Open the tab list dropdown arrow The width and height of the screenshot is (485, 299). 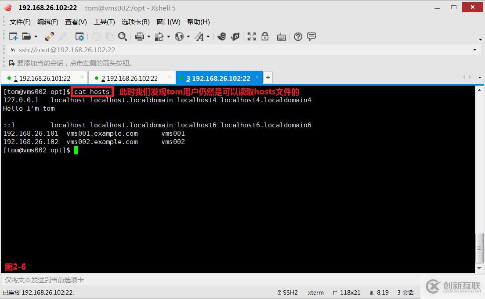point(480,77)
